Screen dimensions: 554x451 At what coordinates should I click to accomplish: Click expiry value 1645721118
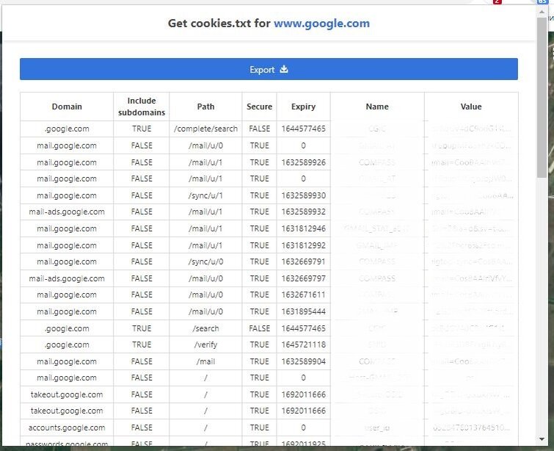[x=303, y=345]
